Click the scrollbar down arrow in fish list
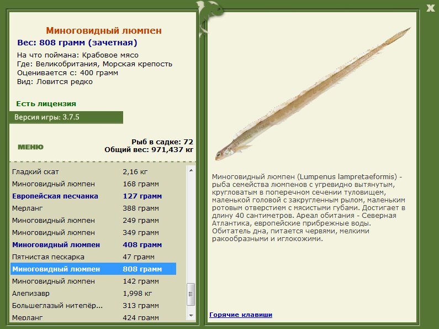Image resolution: width=439 pixels, height=329 pixels. click(x=191, y=316)
